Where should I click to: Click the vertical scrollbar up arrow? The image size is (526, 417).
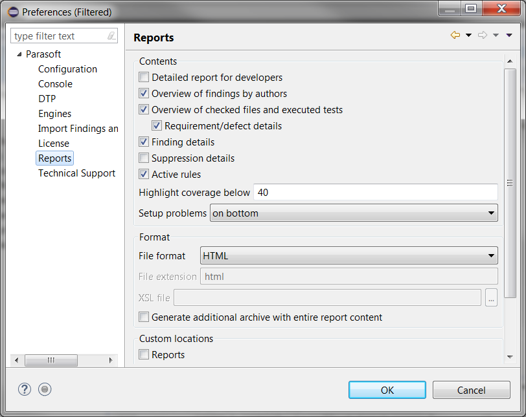510,61
